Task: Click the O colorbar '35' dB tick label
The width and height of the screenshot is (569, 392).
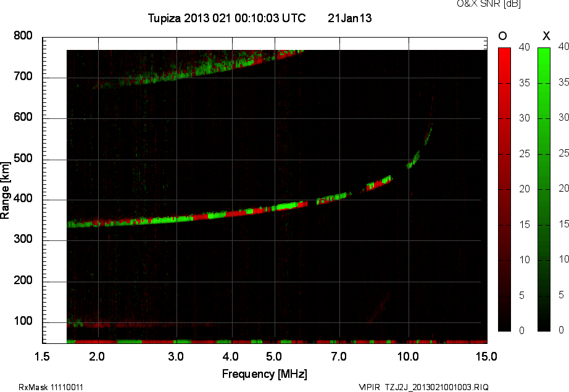Action: [x=524, y=83]
